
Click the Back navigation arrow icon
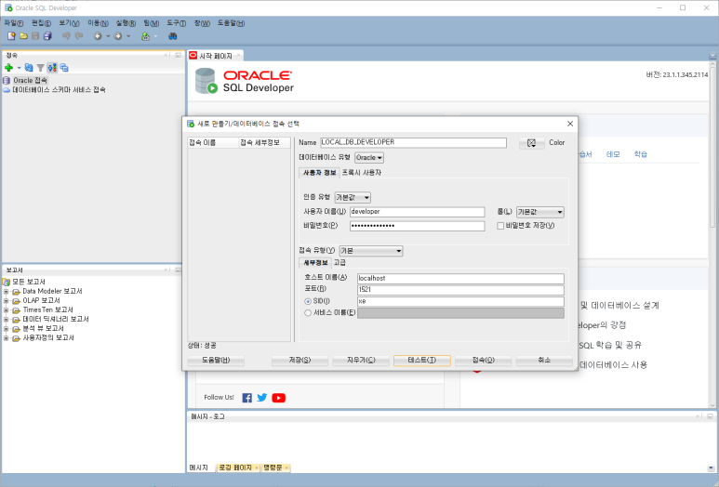pyautogui.click(x=98, y=35)
